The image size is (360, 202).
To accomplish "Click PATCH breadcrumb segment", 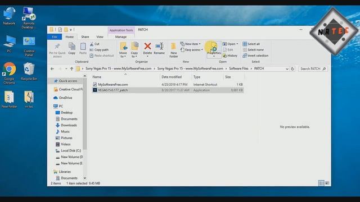I will coord(259,68).
